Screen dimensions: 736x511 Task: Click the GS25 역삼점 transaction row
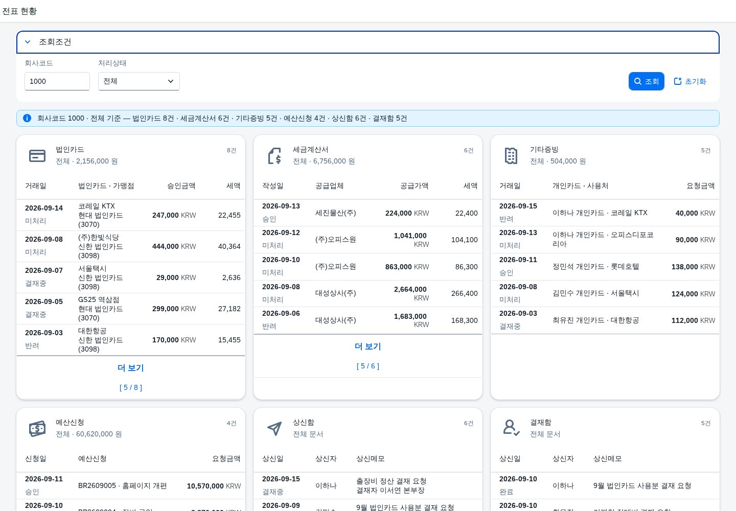pos(131,309)
